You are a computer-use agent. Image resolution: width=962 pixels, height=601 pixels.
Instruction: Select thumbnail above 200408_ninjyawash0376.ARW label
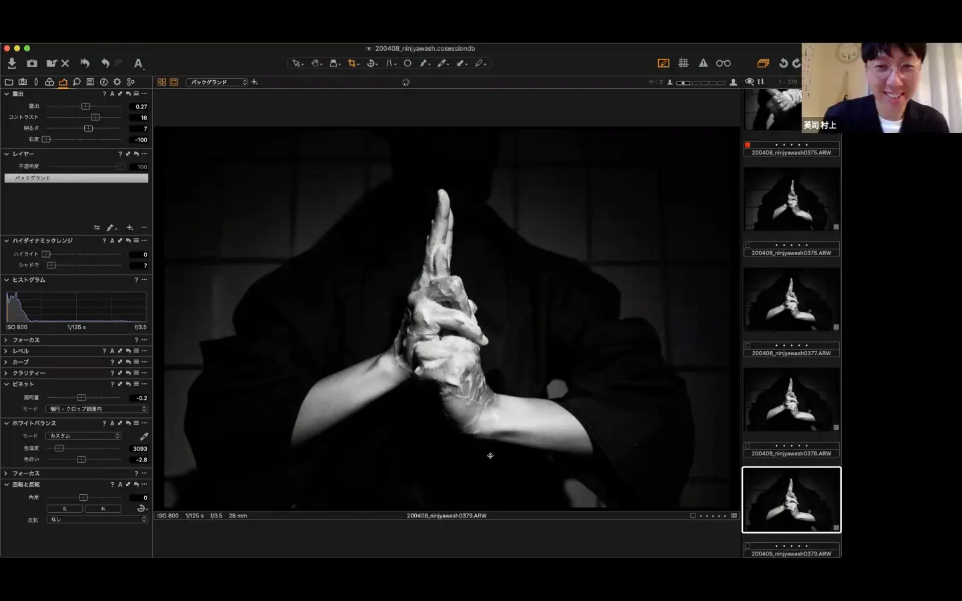(x=792, y=199)
